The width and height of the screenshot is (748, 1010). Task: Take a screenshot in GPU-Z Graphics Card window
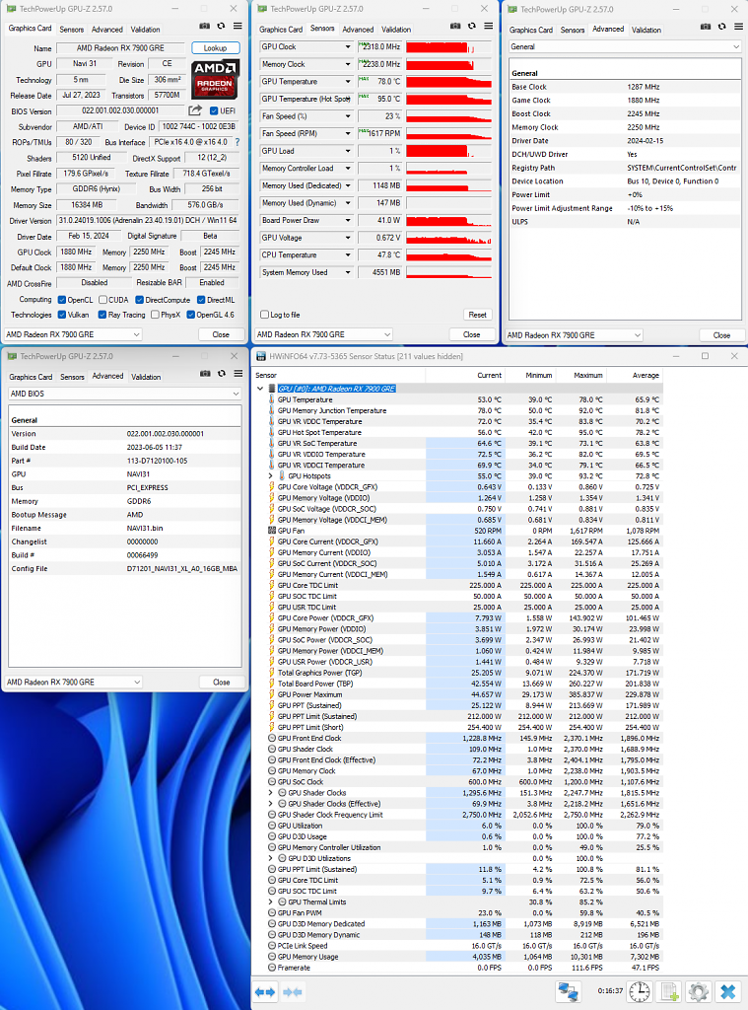[x=204, y=26]
